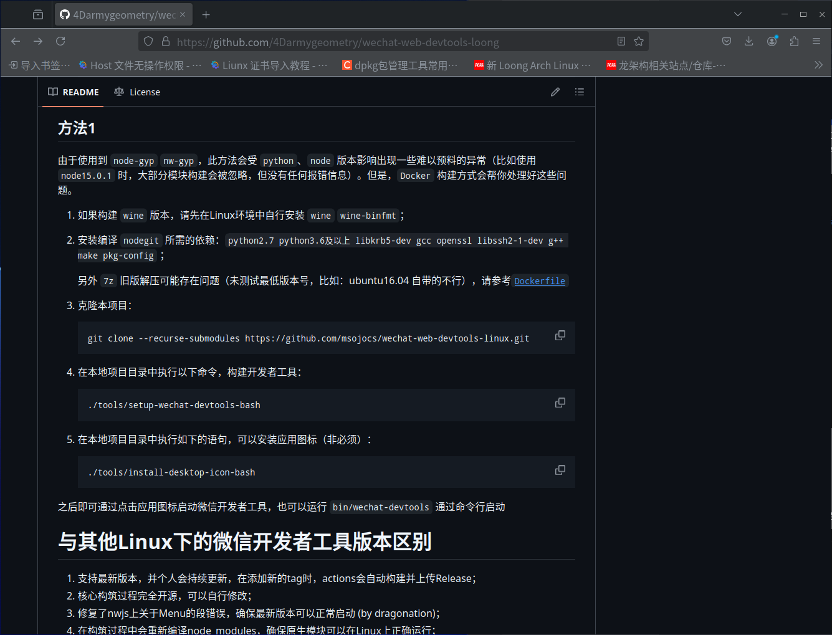Click the URL address bar field
832x635 pixels.
tap(393, 42)
